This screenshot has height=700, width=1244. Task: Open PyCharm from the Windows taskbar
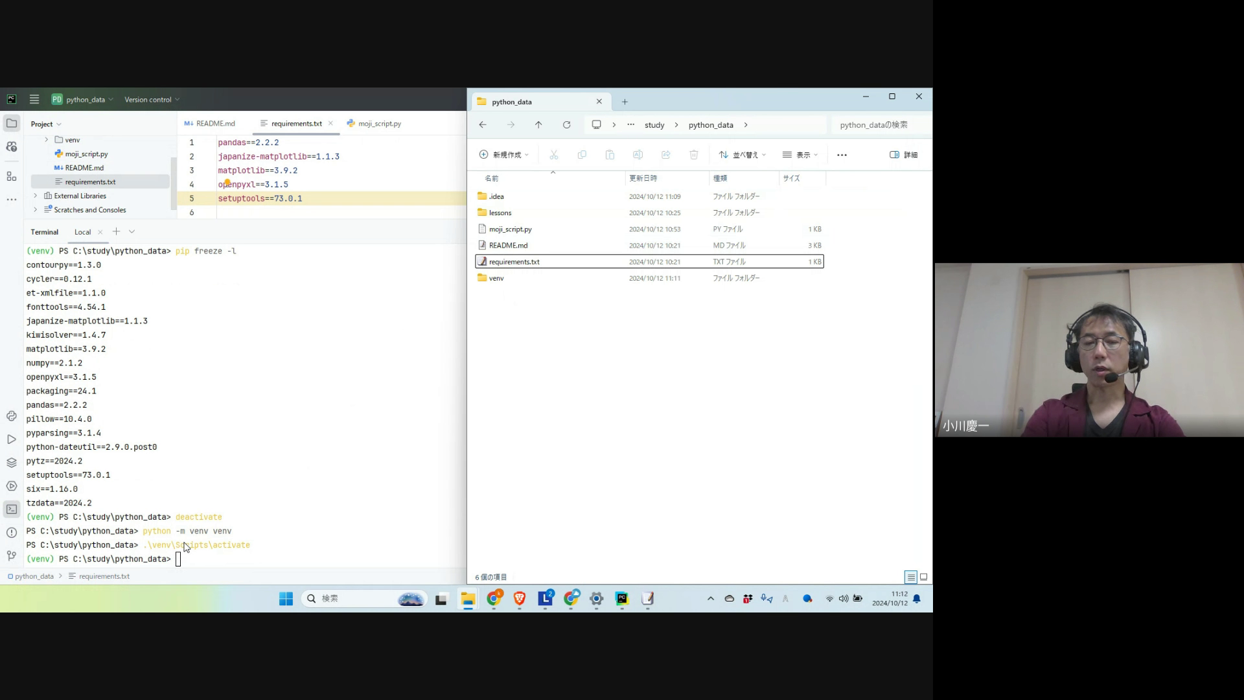622,598
